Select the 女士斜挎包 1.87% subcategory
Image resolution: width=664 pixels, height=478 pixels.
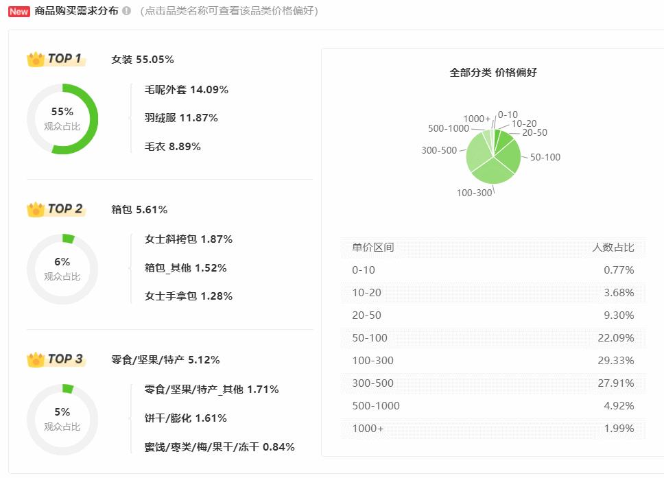[189, 239]
